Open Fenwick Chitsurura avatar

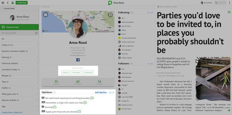tap(119, 81)
